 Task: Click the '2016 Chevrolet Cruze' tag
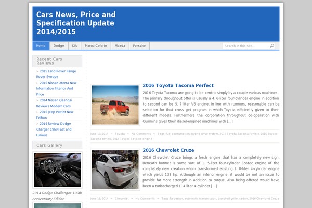[x=264, y=199]
